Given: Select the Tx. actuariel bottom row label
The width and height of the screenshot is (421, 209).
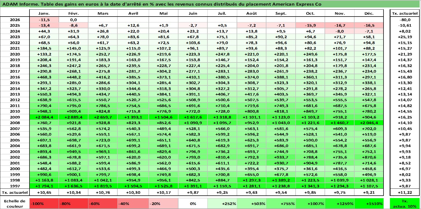Looking at the screenshot, I should click(15, 192).
